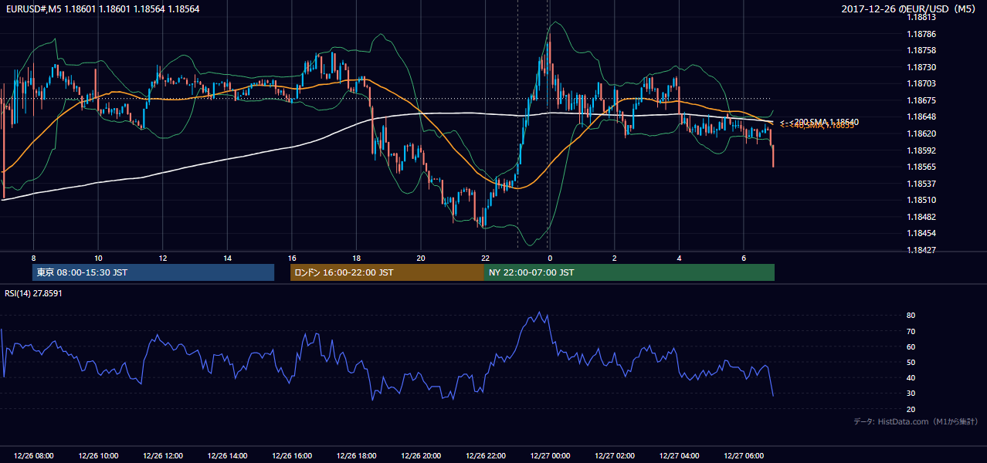Screen dimensions: 987x463
Task: Click the 12/26 08:00 bottom time label
Action: [x=34, y=456]
